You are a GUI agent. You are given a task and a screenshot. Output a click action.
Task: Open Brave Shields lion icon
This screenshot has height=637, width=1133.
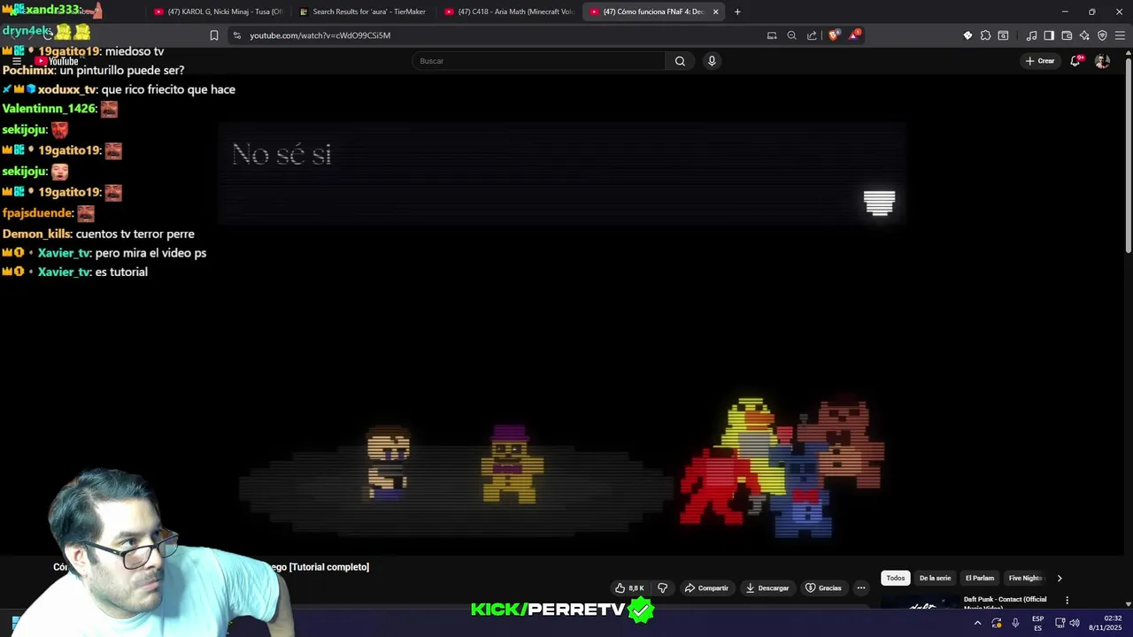coord(834,35)
